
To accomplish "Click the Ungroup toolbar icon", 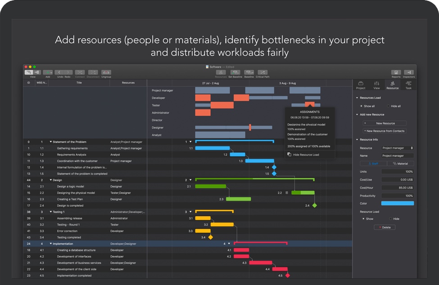I will pyautogui.click(x=106, y=72).
